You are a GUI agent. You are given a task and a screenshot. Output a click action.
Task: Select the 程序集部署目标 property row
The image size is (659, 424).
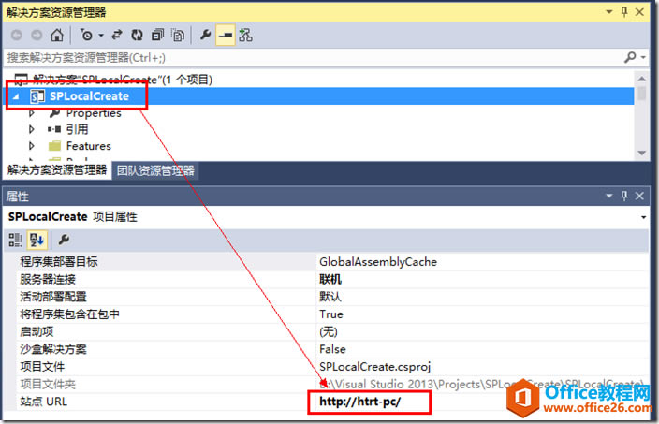[166, 262]
